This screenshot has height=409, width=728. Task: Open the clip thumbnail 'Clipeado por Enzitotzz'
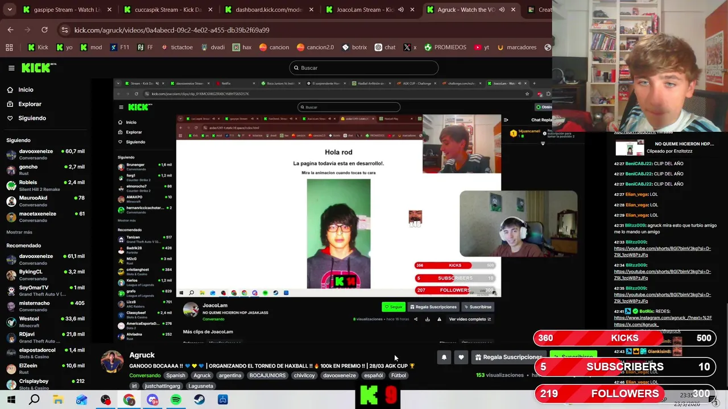point(630,148)
